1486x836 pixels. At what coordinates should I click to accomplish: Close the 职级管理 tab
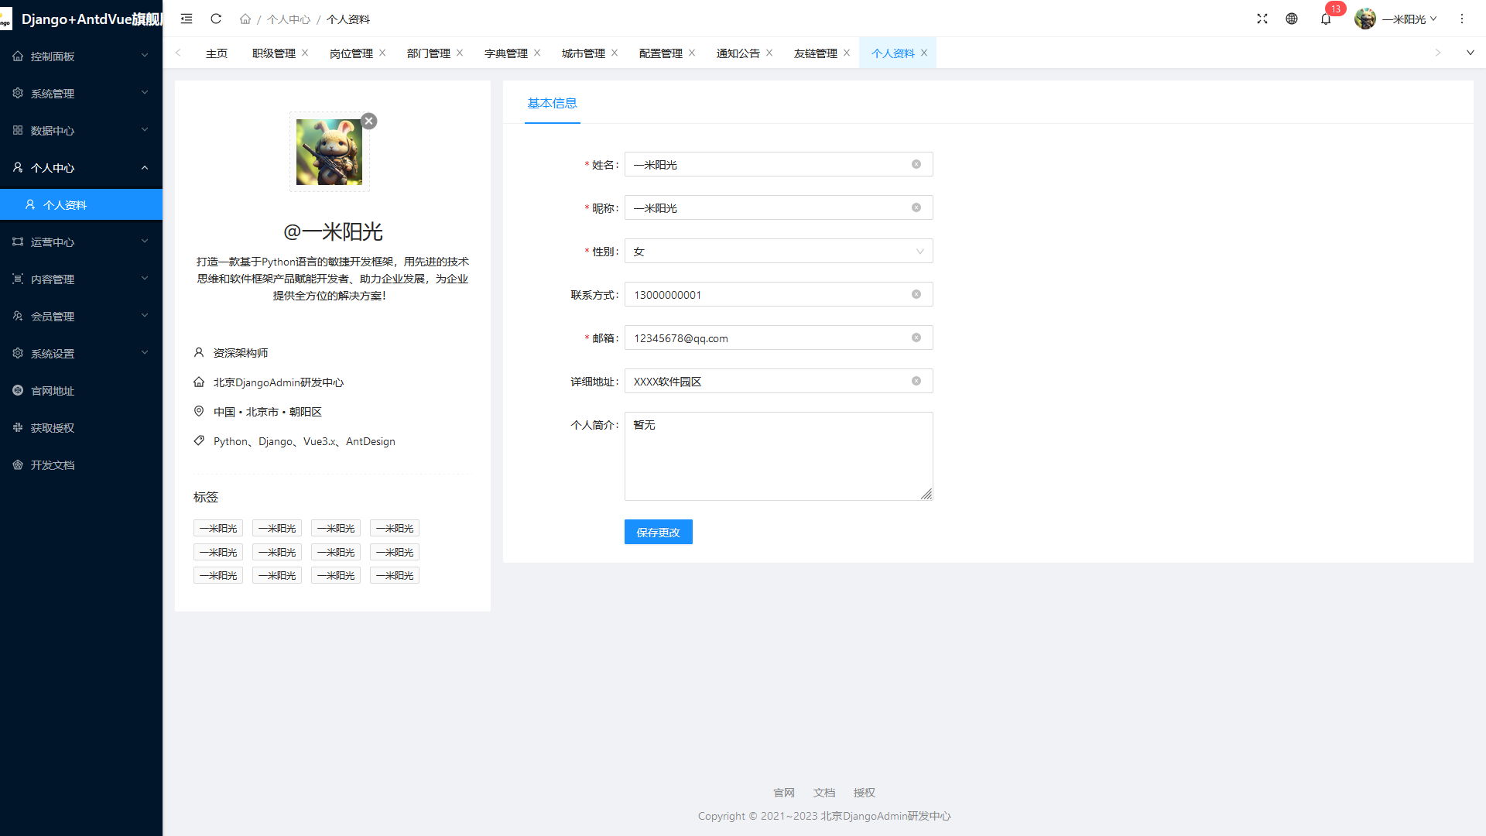click(x=305, y=53)
